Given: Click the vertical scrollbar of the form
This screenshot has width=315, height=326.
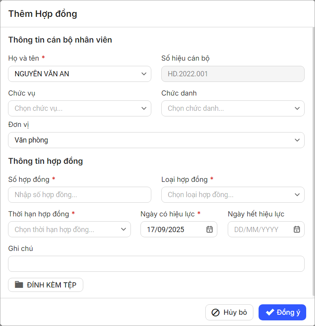Looking at the screenshot, I should 313,161.
